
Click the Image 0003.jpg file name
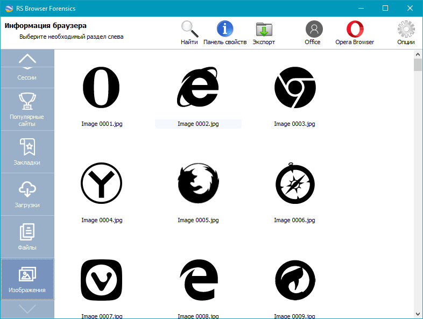[x=294, y=124]
